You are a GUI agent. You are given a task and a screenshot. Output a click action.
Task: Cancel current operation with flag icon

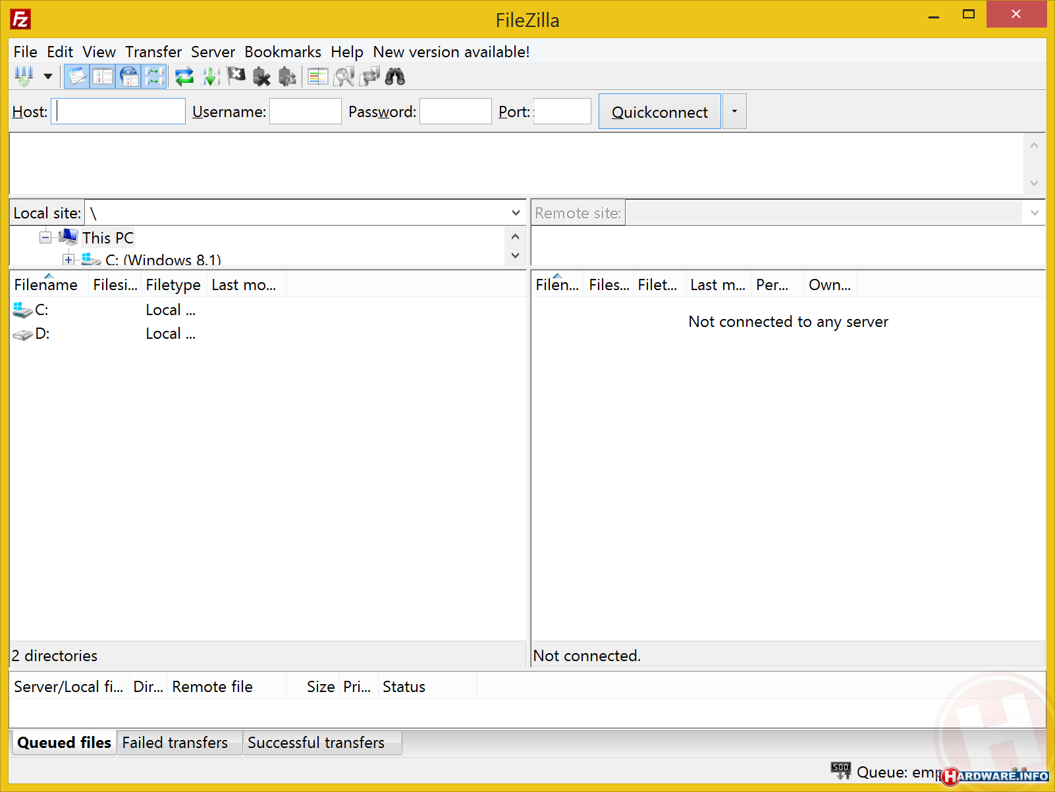pyautogui.click(x=236, y=77)
